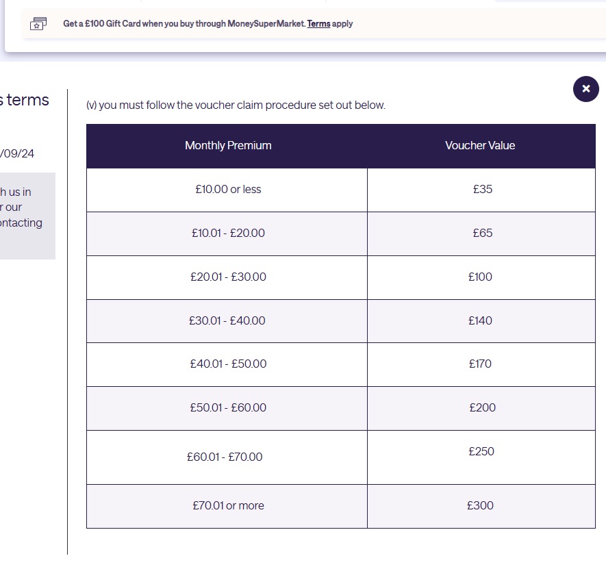The image size is (606, 569).
Task: Click the £50.01 - £60.00 premium cell
Action: tap(228, 408)
